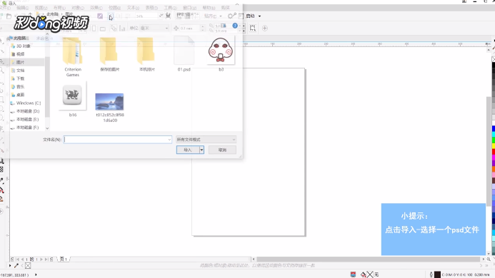The image size is (495, 278).
Task: Click the fill bucket icon in status bar
Action: [364, 275]
